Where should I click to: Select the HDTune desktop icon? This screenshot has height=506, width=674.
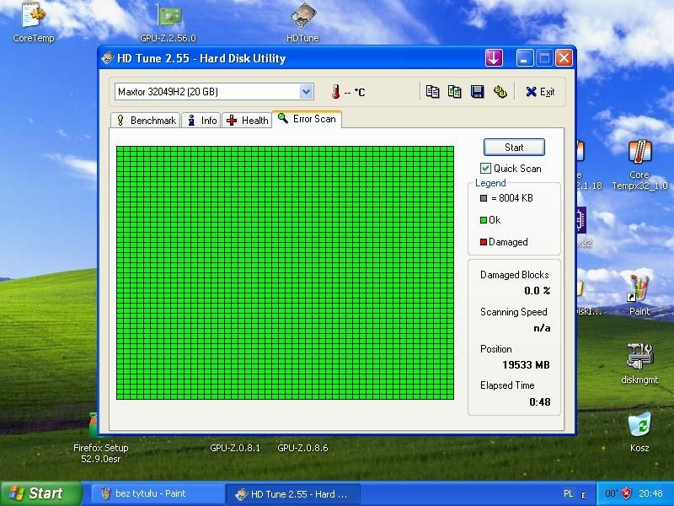point(302,23)
